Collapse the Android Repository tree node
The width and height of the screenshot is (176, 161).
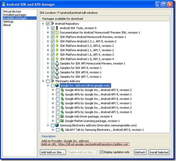pos(43,23)
